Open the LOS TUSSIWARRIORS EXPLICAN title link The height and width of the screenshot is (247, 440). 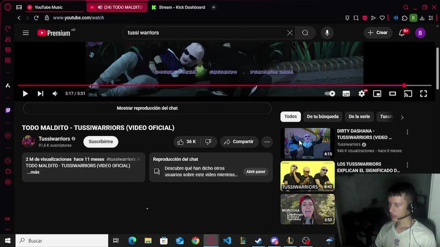pyautogui.click(x=368, y=167)
